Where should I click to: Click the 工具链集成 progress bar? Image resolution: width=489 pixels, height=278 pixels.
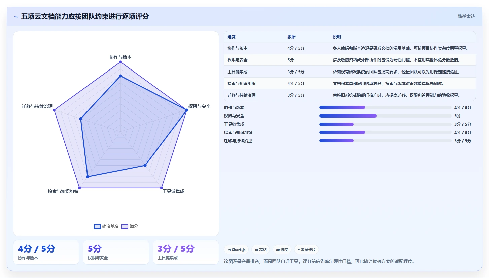pos(385,124)
